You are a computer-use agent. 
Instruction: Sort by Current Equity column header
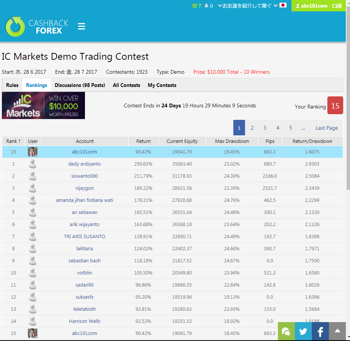pyautogui.click(x=182, y=141)
